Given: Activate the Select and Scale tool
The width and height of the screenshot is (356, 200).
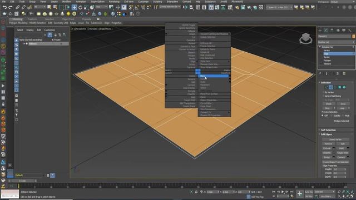Looking at the screenshot, I should pyautogui.click(x=86, y=7).
